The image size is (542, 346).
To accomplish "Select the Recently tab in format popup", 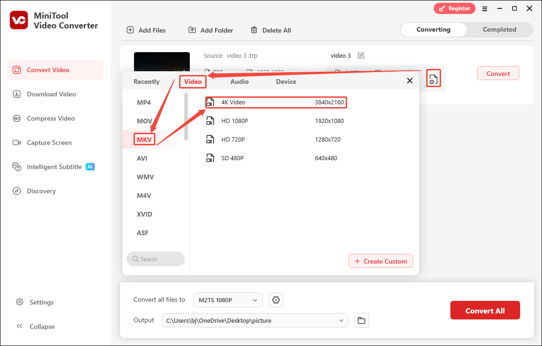I will (147, 81).
